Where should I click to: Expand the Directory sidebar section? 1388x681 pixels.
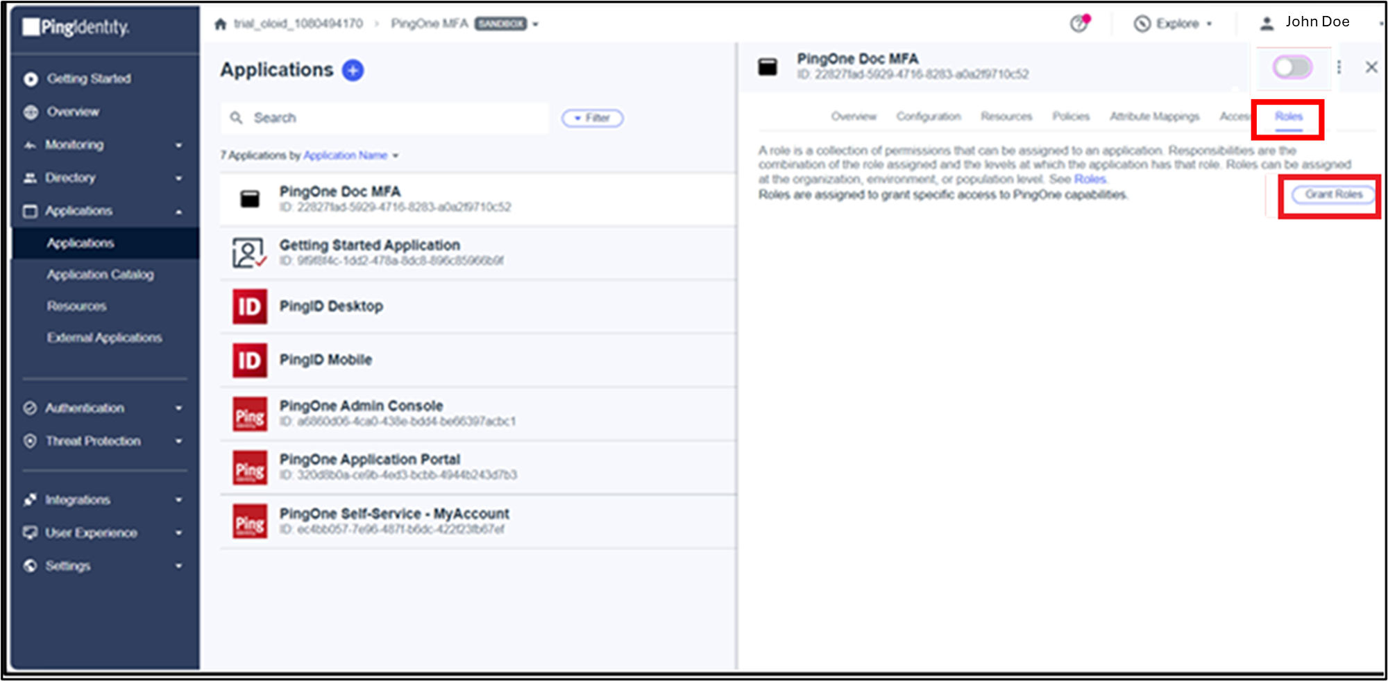(x=178, y=178)
